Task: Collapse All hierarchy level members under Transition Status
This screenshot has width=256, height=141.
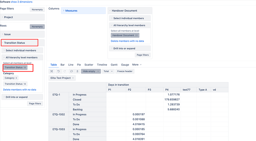Action: coord(22,57)
